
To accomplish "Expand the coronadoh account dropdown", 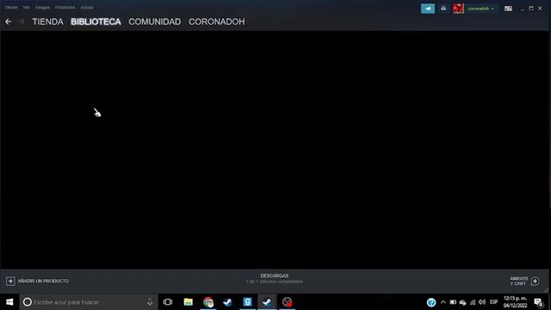I will point(480,9).
